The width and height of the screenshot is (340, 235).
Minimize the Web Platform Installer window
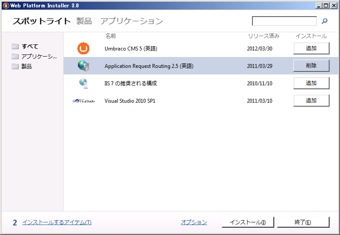318,6
